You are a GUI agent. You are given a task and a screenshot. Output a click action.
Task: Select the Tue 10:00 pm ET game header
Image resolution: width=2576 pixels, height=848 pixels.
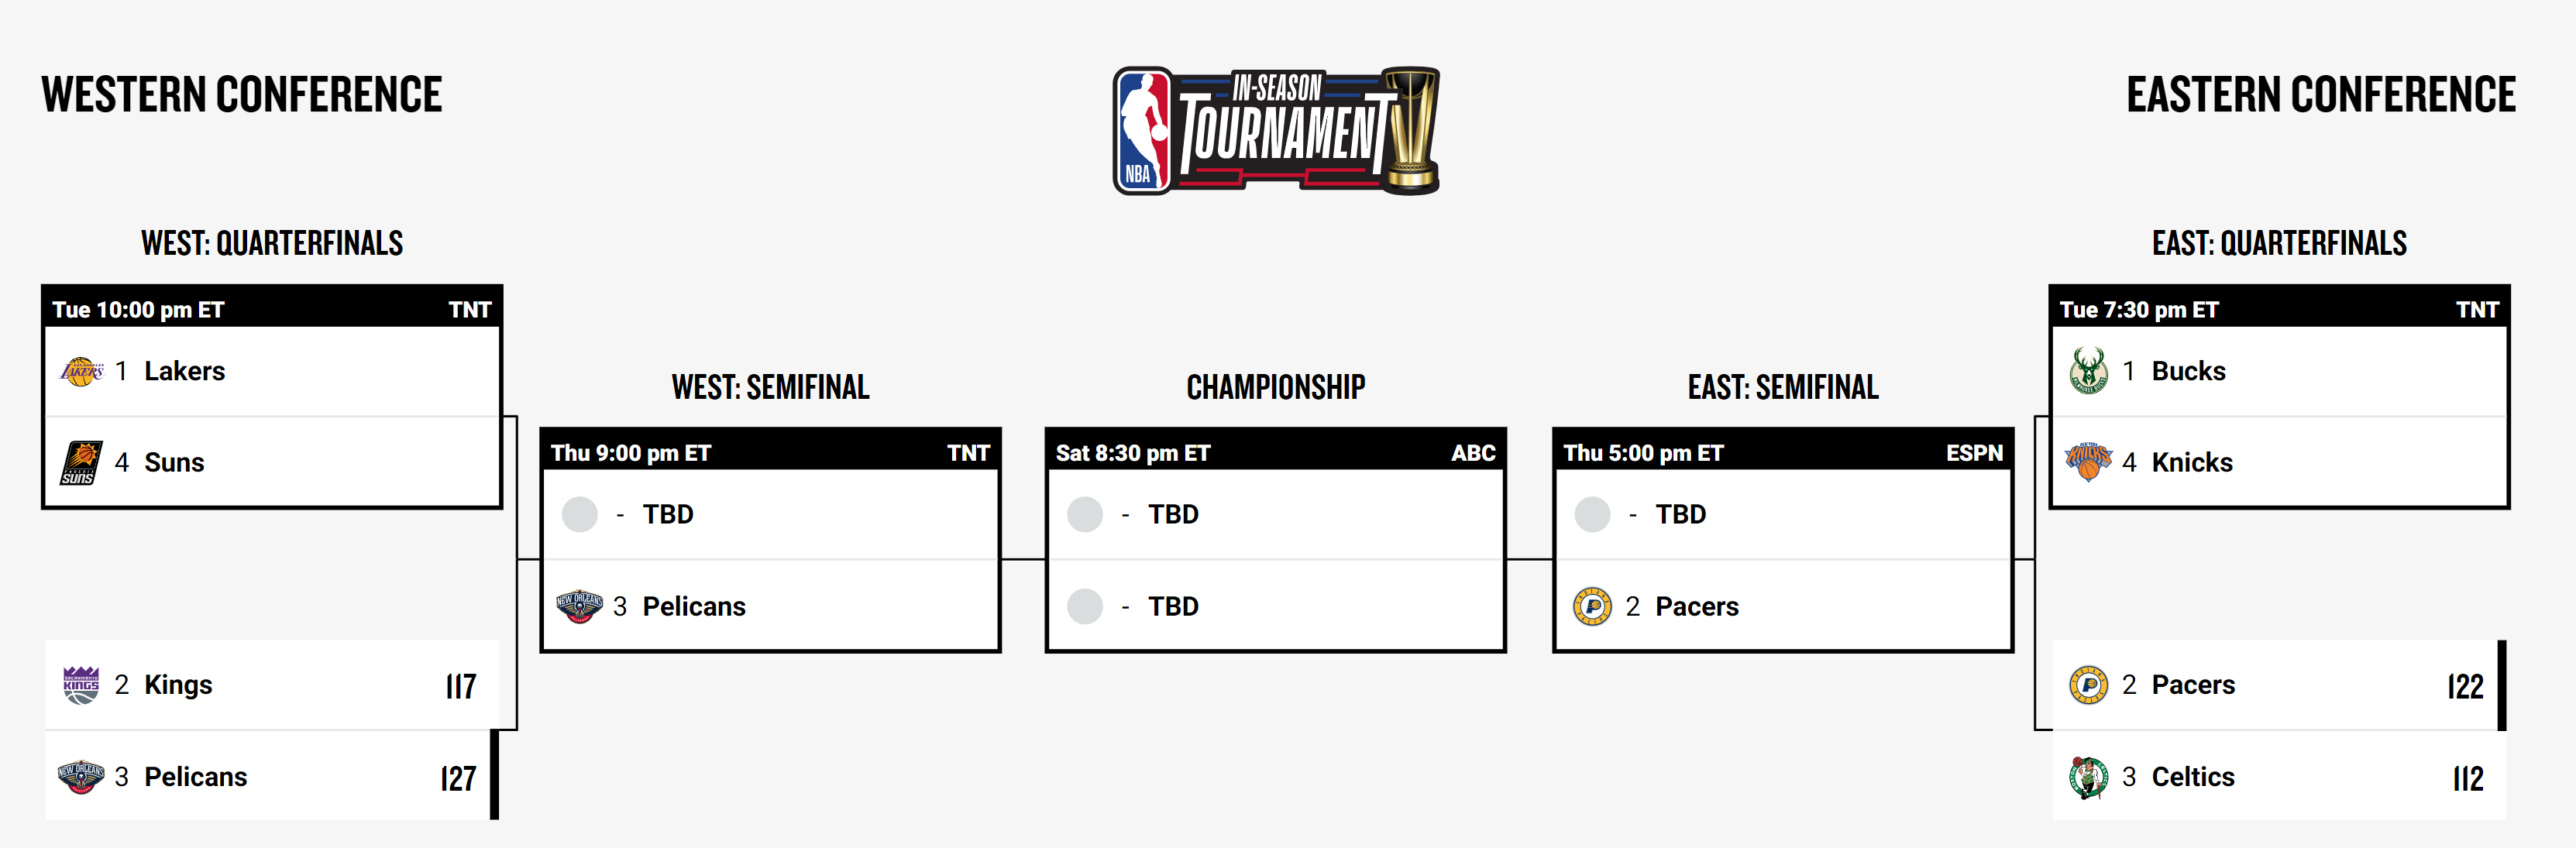[272, 309]
